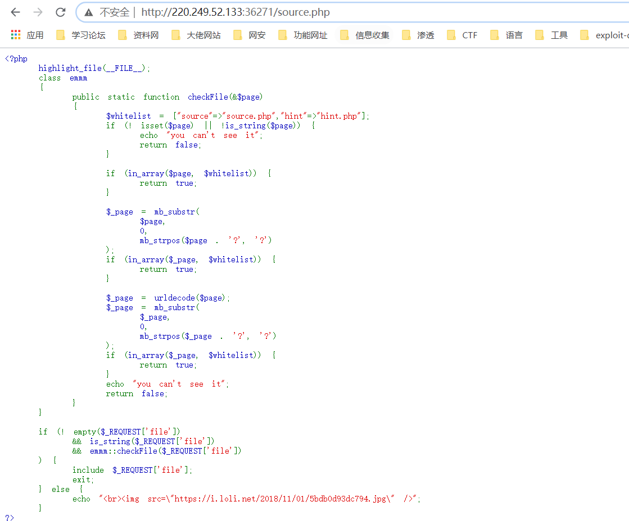This screenshot has width=629, height=524.
Task: Open the 信息收集 bookmark folder
Action: coord(364,35)
